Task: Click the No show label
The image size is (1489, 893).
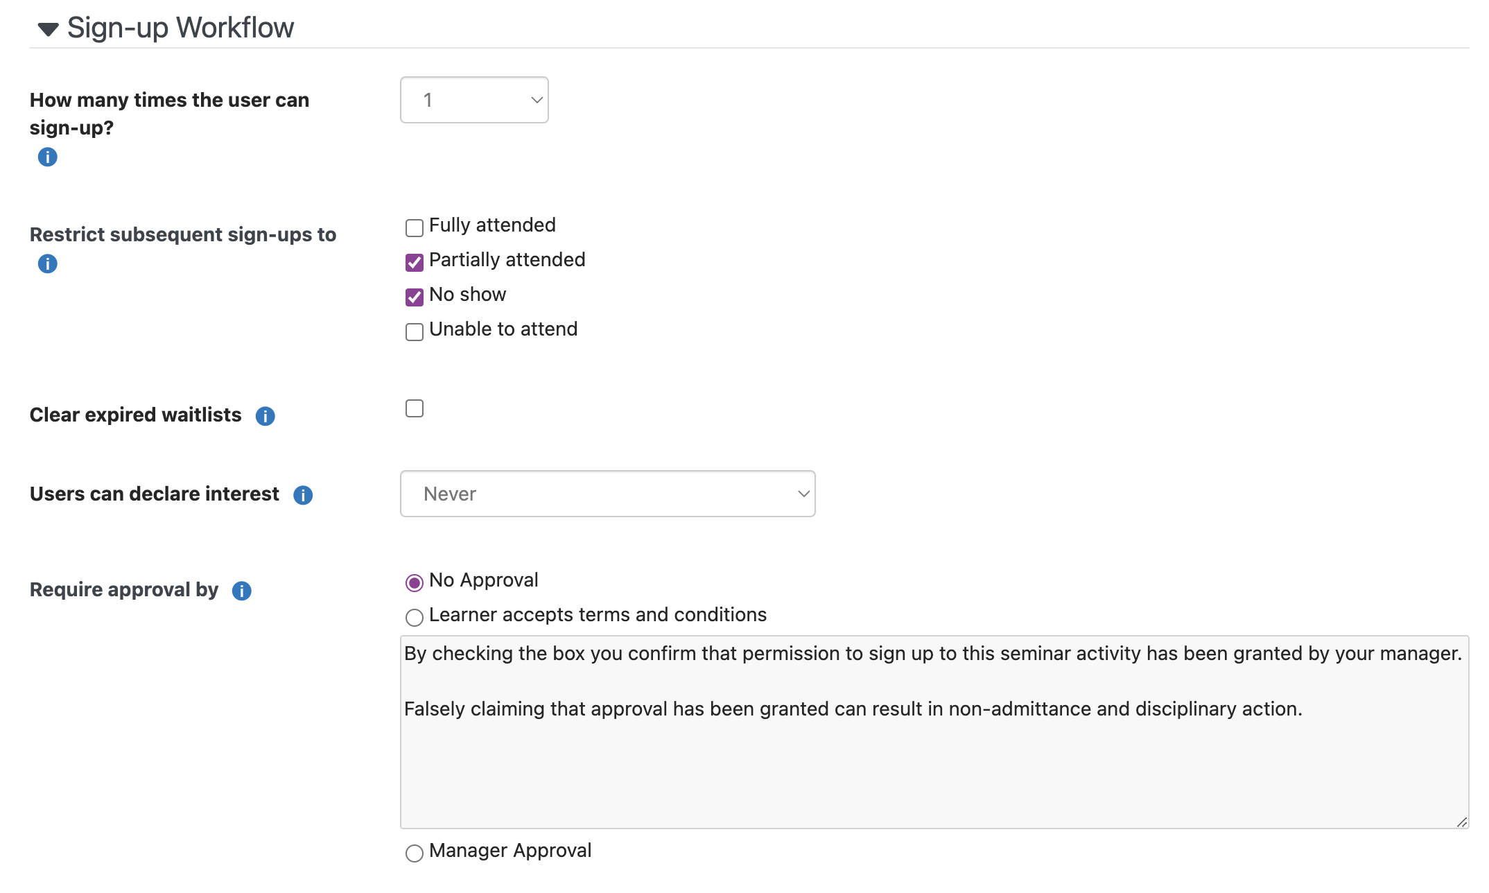Action: click(468, 295)
